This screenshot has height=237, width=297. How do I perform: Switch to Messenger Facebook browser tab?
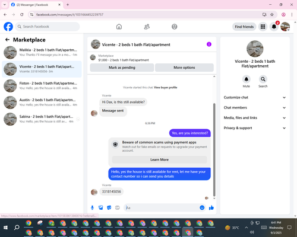36,5
